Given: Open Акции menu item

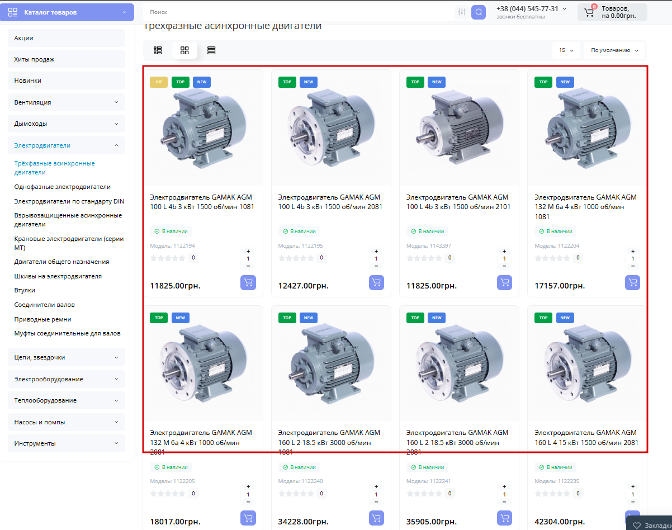Looking at the screenshot, I should click(67, 38).
